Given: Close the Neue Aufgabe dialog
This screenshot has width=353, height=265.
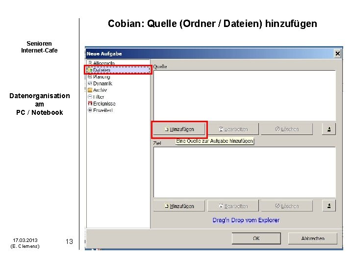Looking at the screenshot, I should click(337, 53).
